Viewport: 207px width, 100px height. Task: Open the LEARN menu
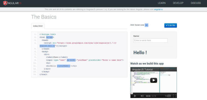[x=162, y=3]
